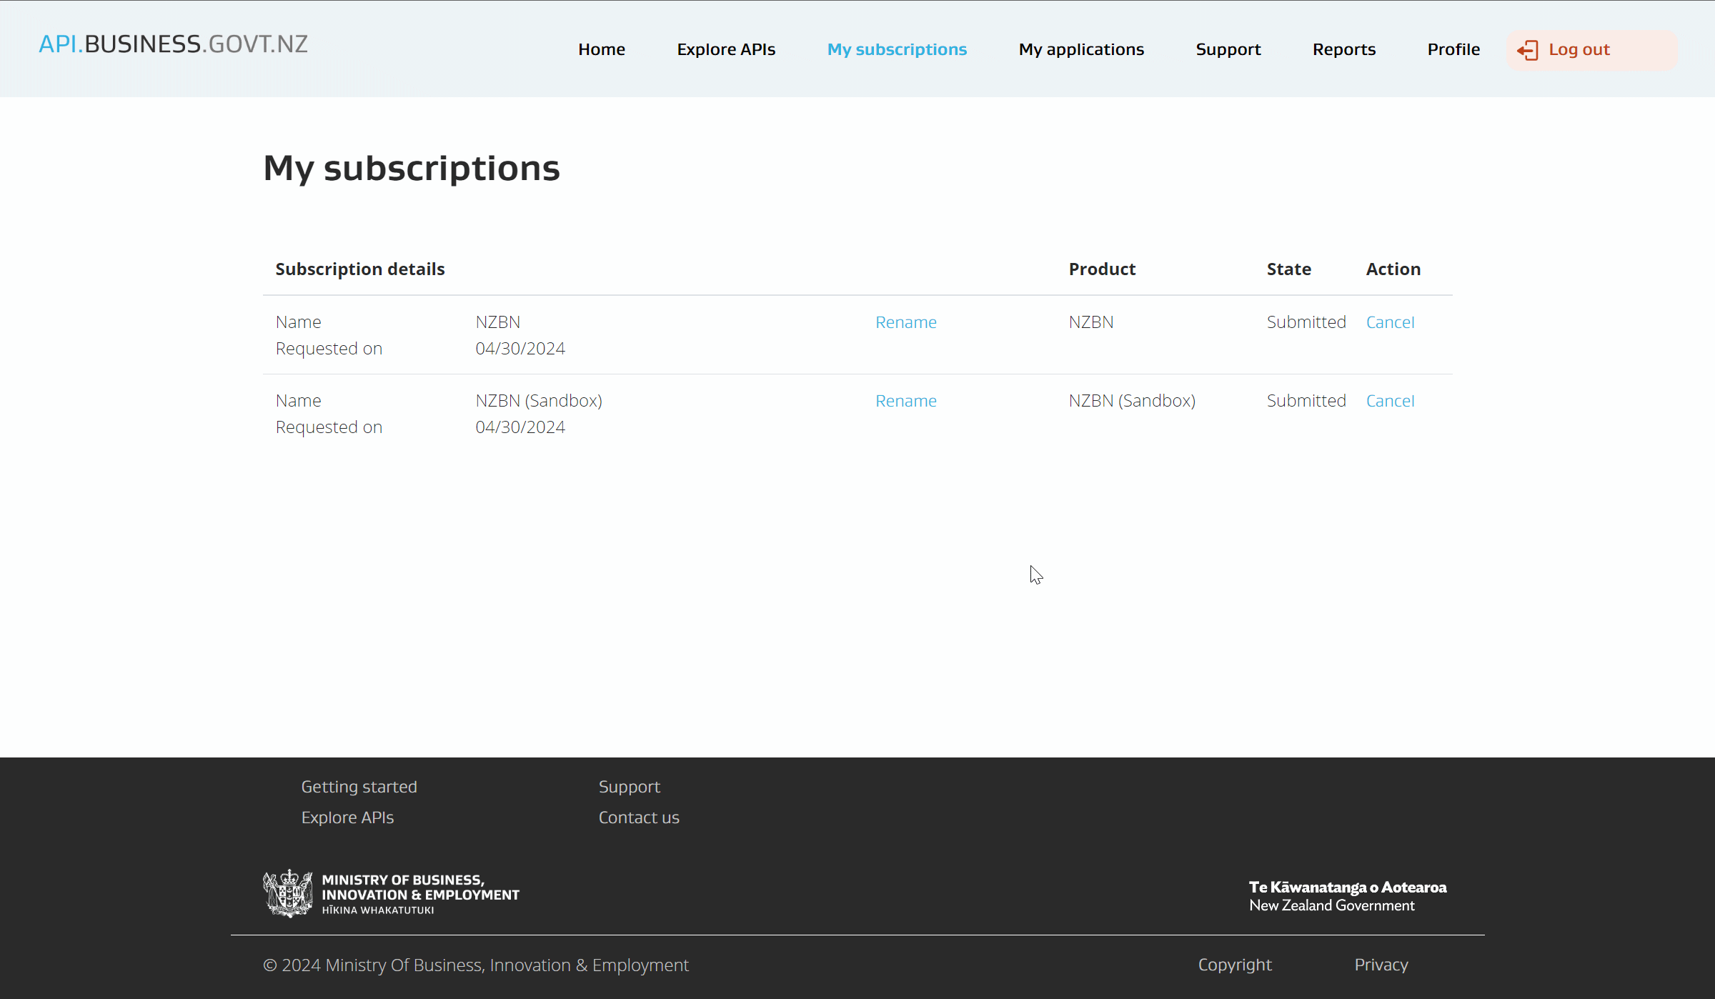Click Submitted state in the NZBN row
Image resolution: width=1715 pixels, height=999 pixels.
1306,322
